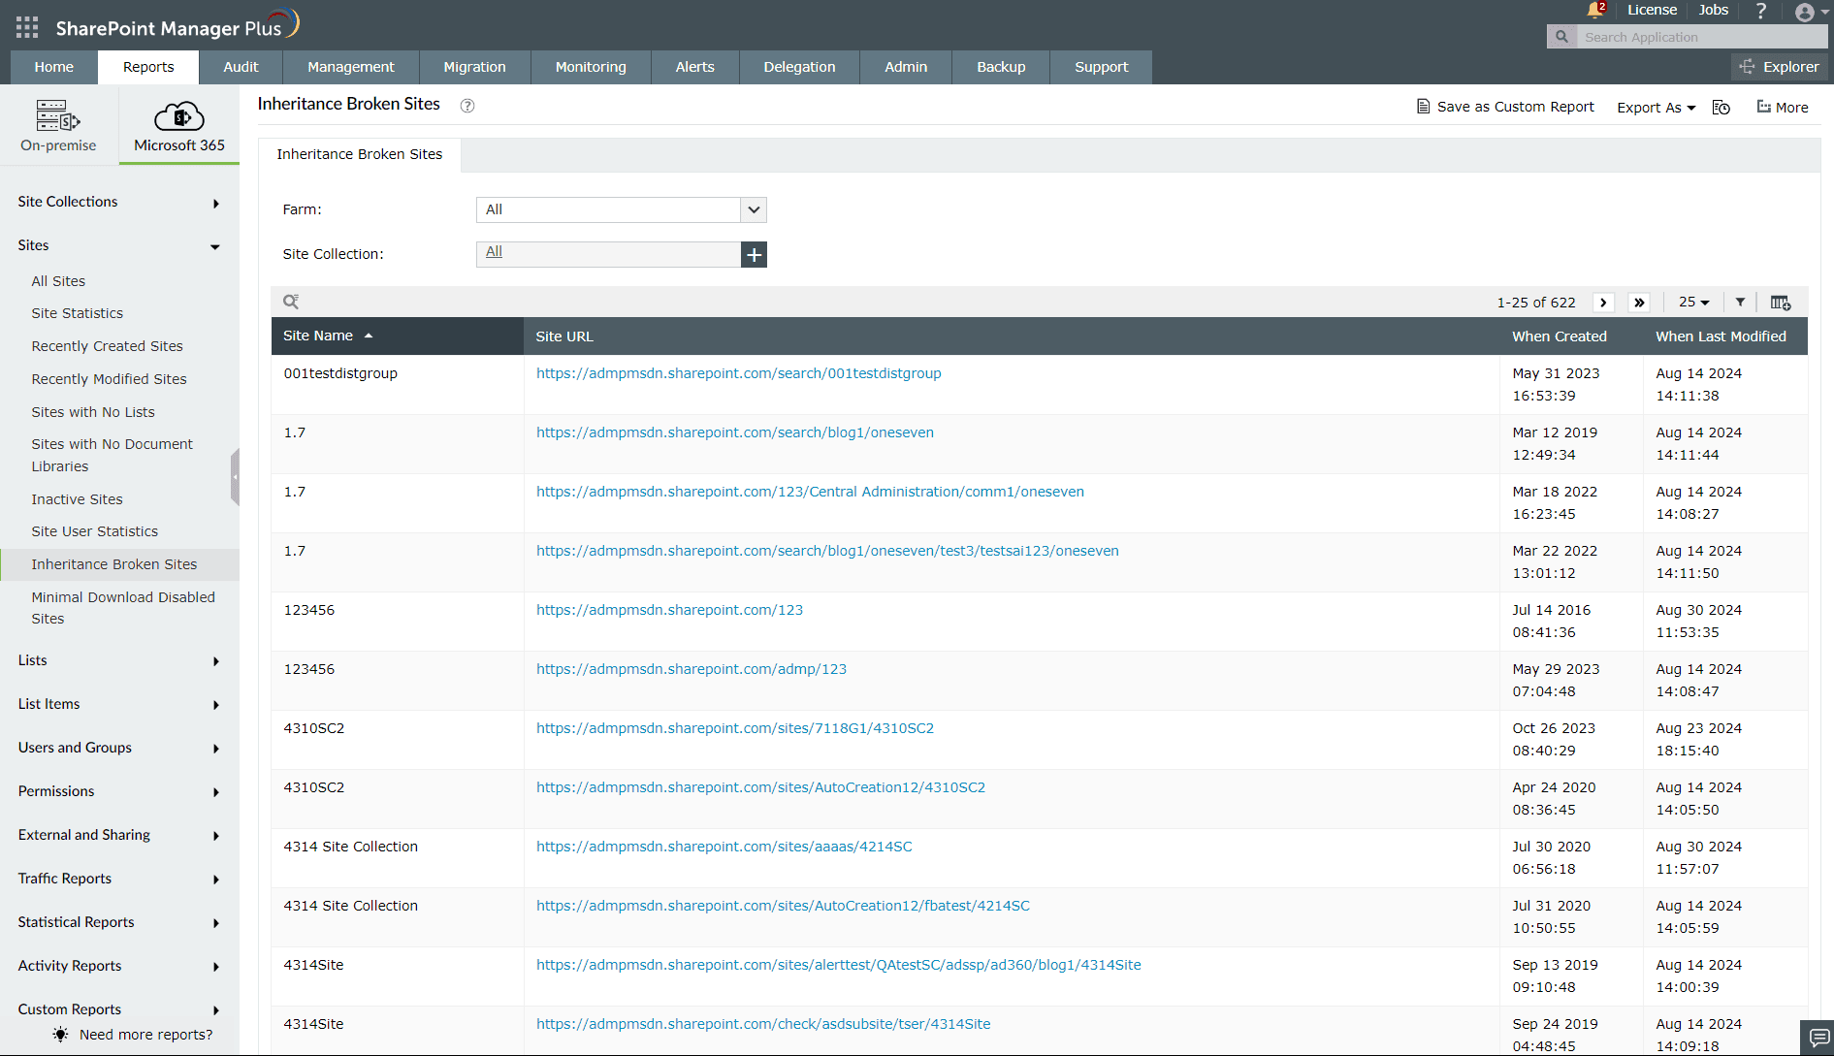The width and height of the screenshot is (1834, 1056).
Task: Click help icon beside Inheritance Broken Sites title
Action: (x=467, y=106)
